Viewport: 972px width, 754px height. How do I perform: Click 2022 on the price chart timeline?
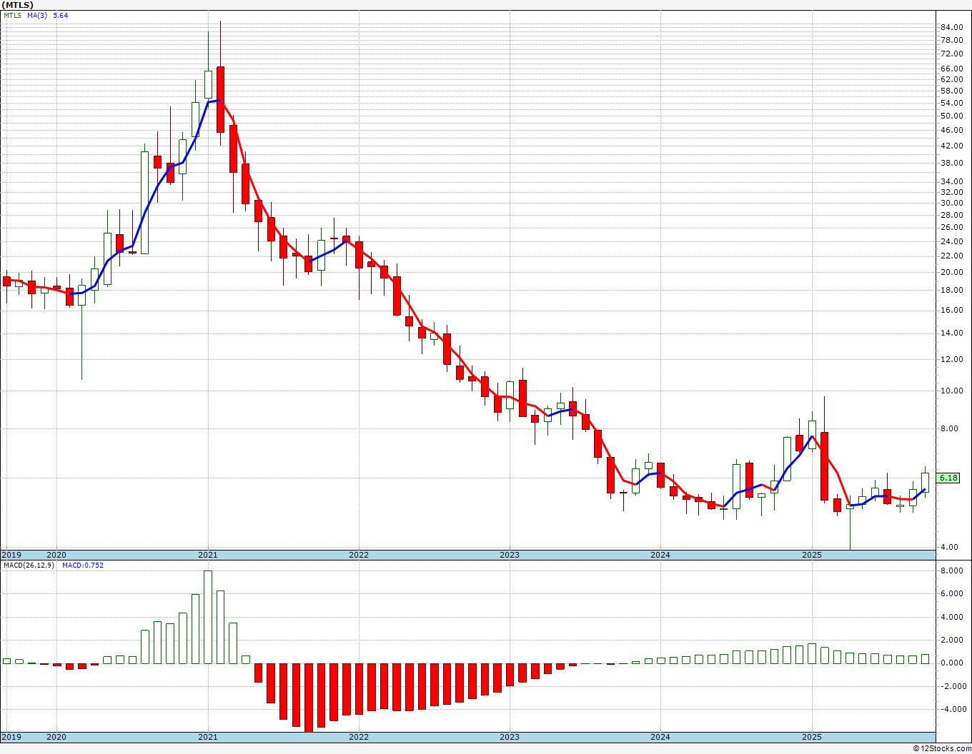coord(359,555)
